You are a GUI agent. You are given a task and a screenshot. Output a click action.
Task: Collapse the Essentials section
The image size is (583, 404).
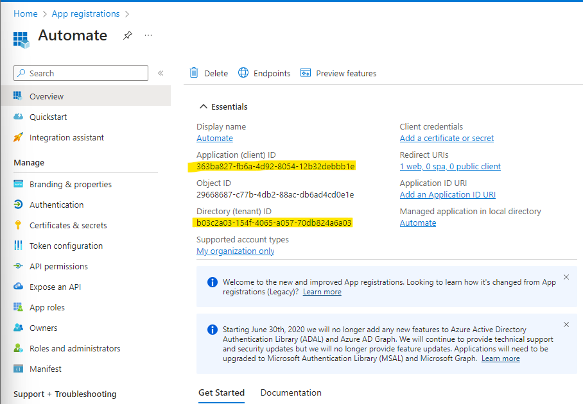tap(204, 106)
